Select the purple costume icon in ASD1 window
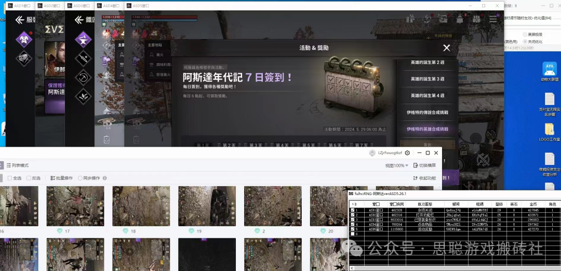Screen dimensions: 561x271 pos(24,38)
